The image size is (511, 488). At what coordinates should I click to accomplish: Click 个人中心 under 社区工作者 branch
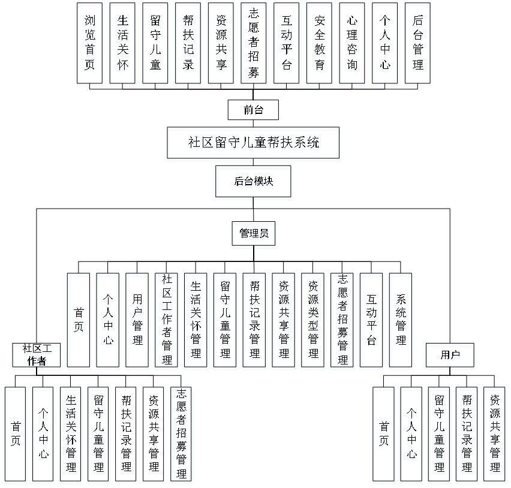43,434
